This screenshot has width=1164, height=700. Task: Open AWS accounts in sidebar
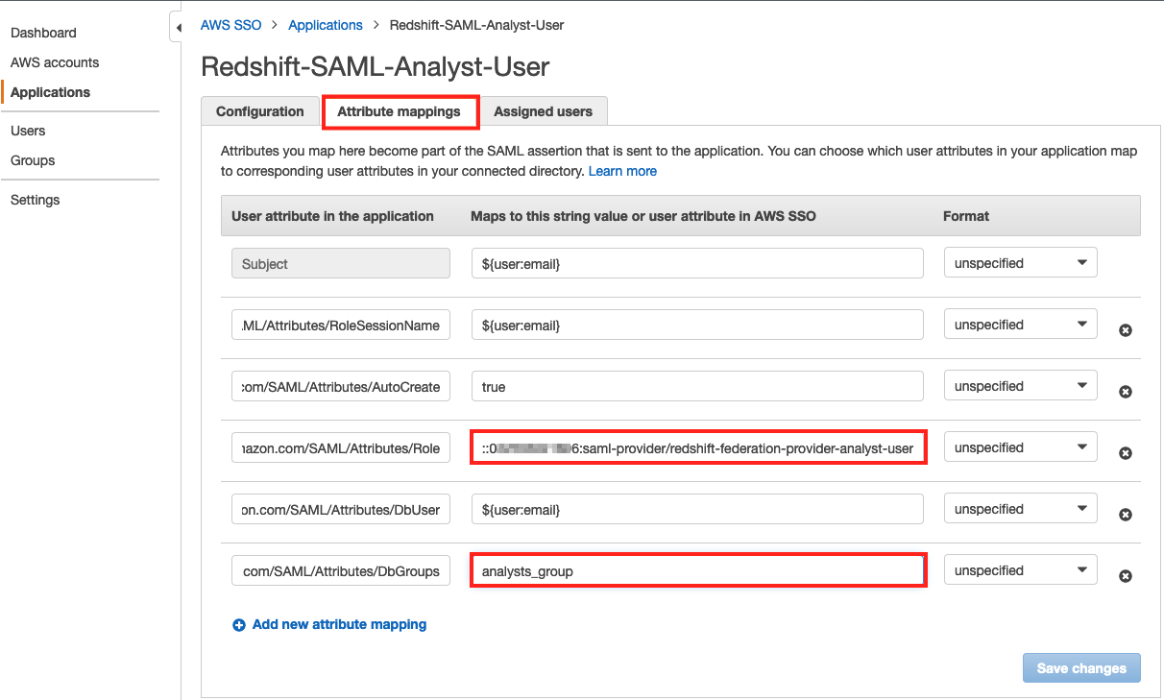tap(55, 62)
